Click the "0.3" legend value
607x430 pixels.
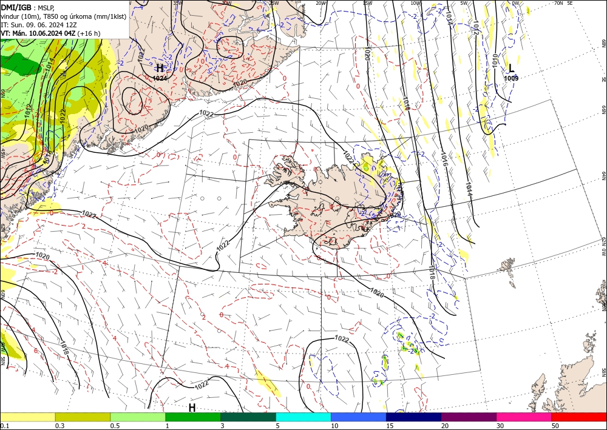pos(59,426)
